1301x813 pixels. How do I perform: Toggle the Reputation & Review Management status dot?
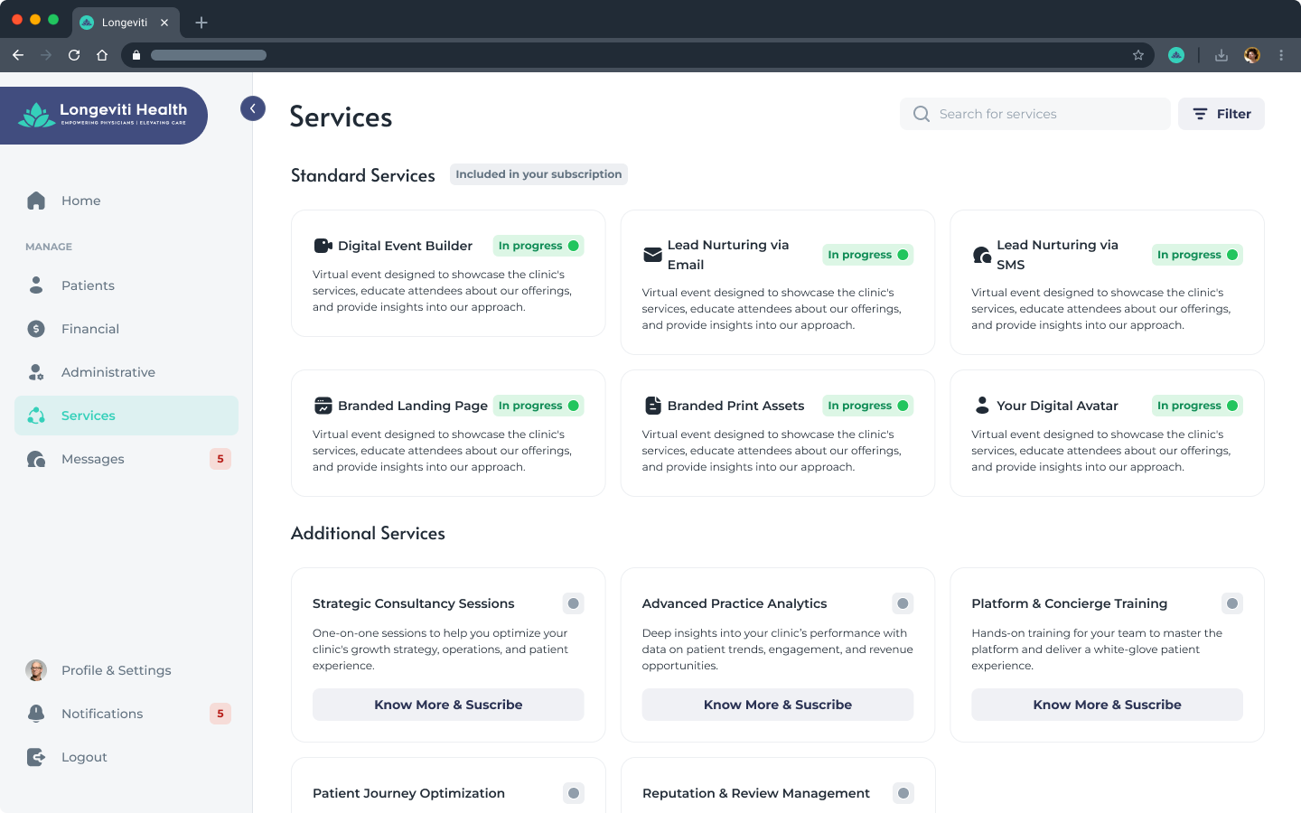903,793
